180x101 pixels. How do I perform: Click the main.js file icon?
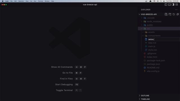146,46
